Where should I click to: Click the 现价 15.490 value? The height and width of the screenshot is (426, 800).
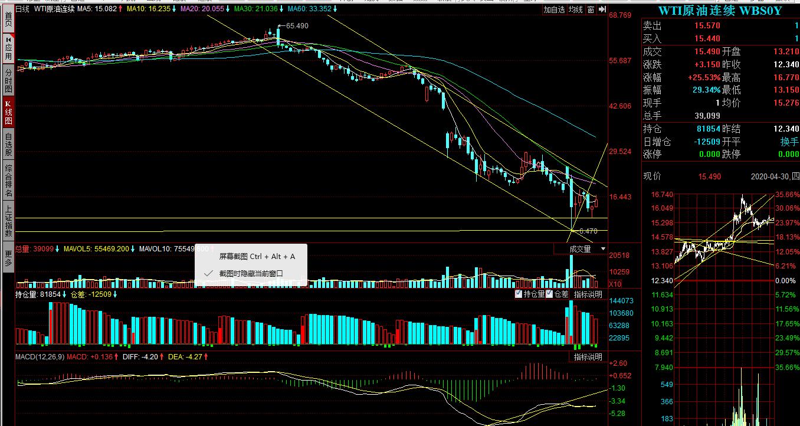pos(710,176)
